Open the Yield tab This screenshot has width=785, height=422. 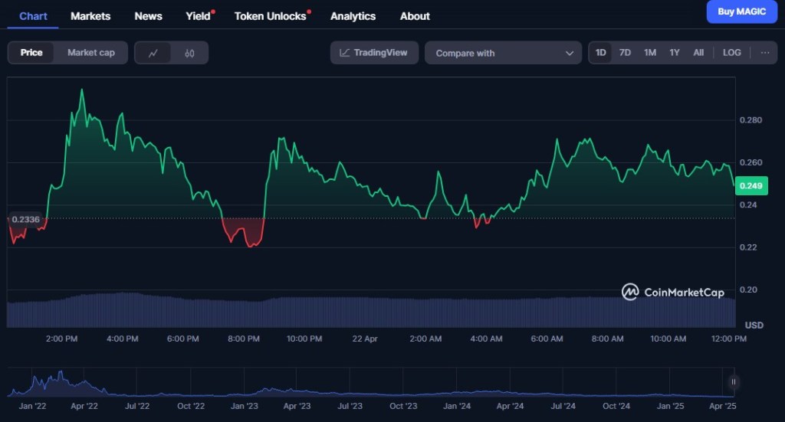tap(199, 16)
